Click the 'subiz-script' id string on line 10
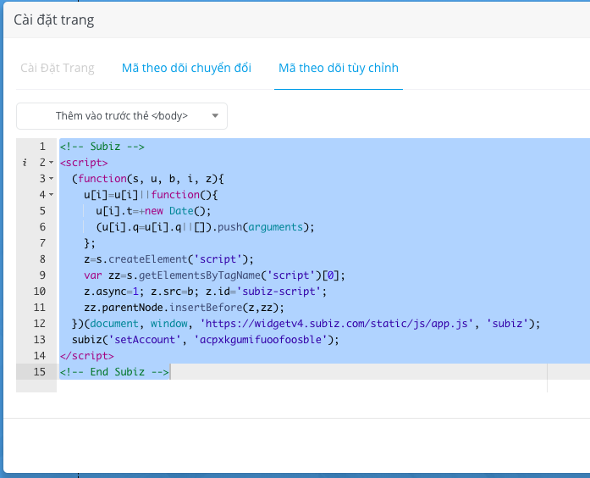Screen dimensions: 590x478 [x=279, y=292]
